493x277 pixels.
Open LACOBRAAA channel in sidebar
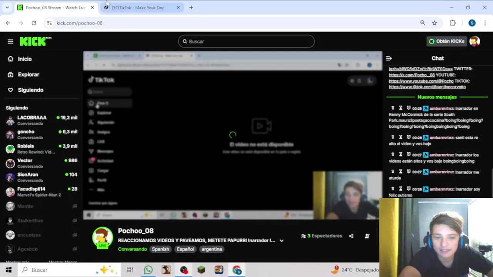click(x=42, y=120)
